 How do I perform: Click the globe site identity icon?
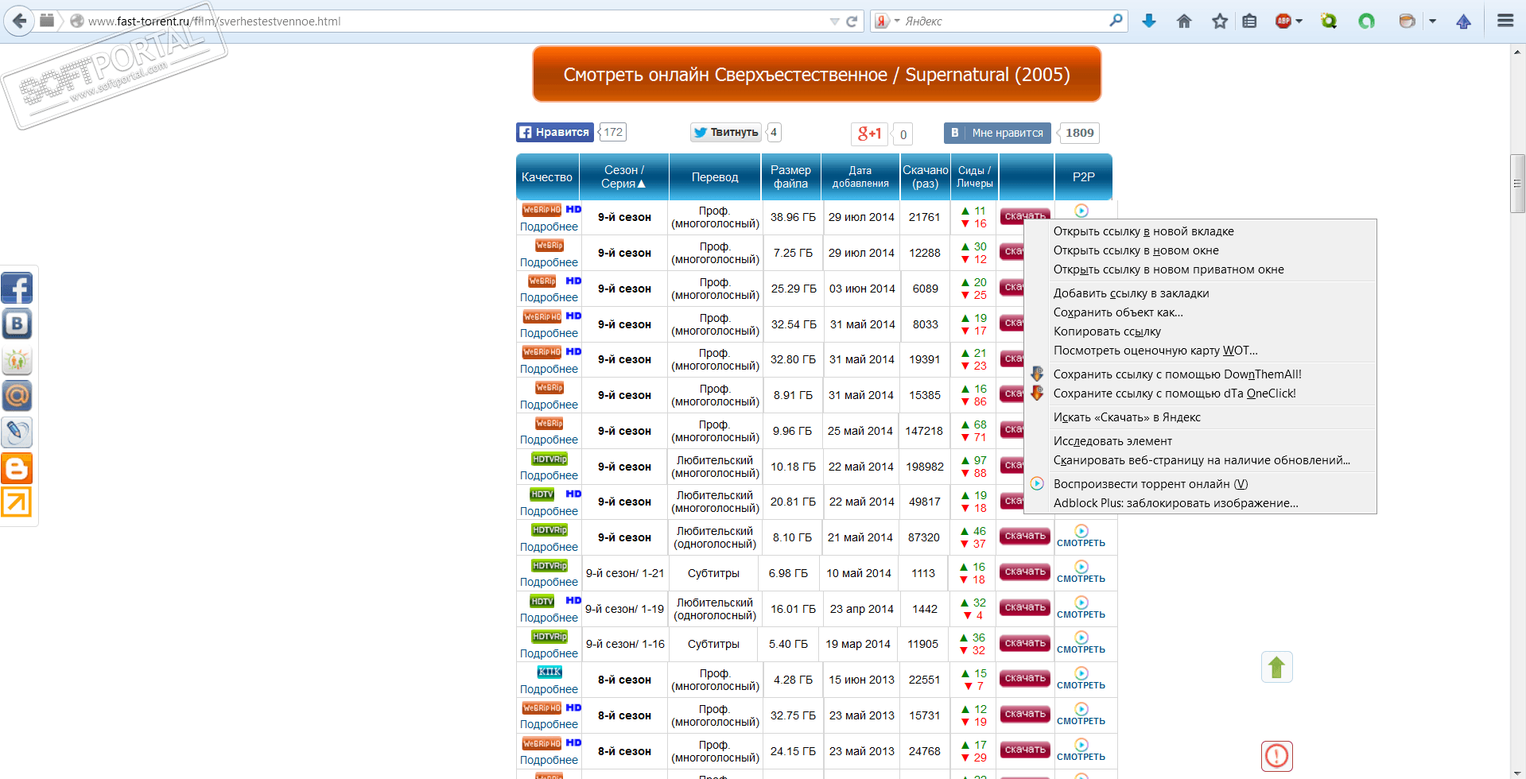(x=77, y=21)
